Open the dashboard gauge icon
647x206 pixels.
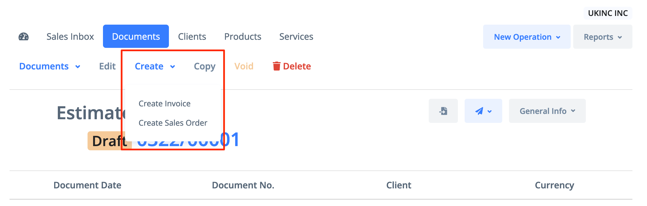click(24, 37)
